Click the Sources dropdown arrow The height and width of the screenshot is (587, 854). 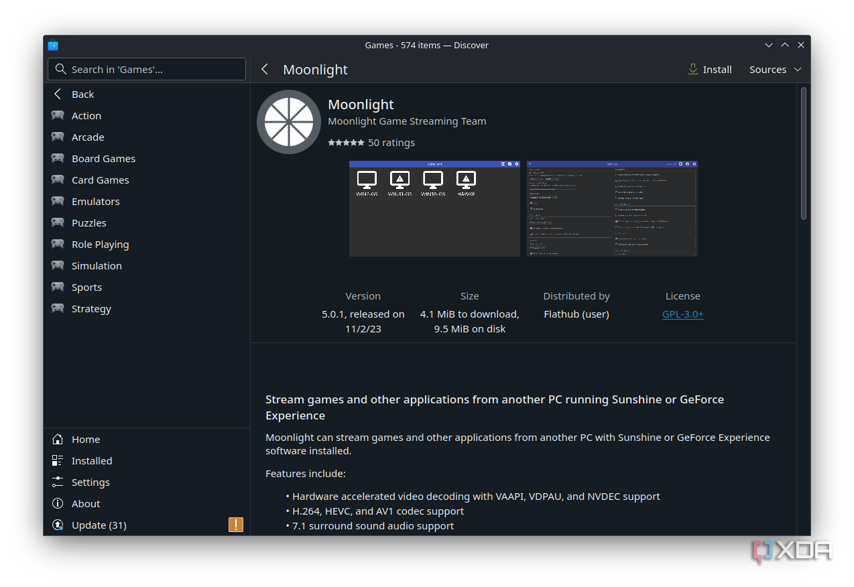pos(798,70)
